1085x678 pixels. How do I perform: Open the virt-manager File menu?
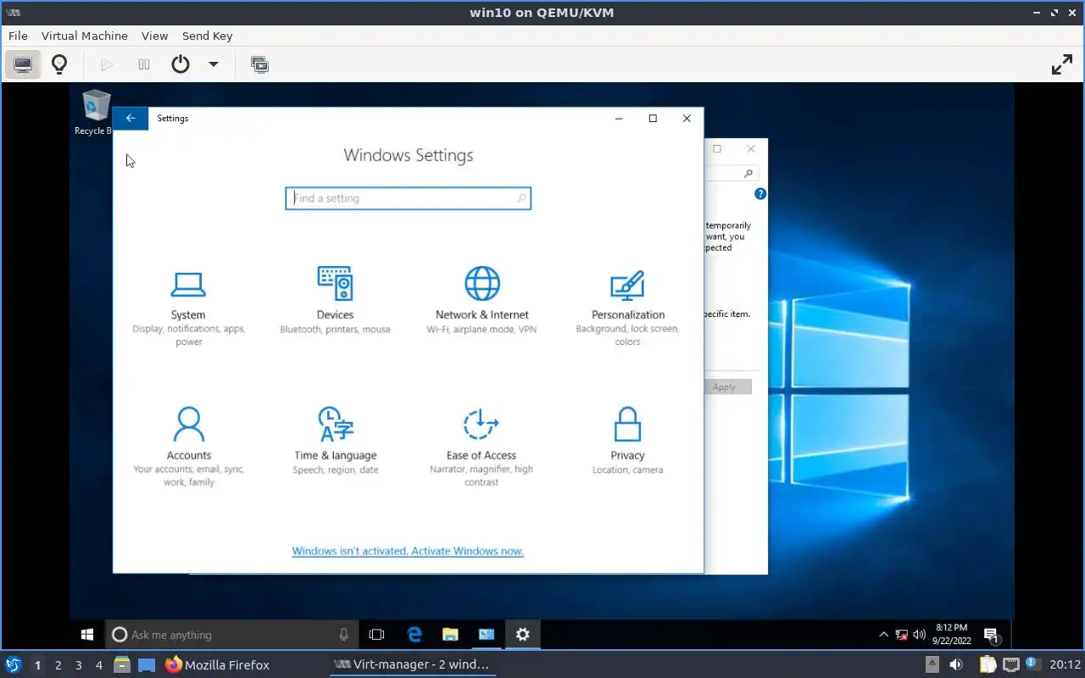(x=18, y=36)
